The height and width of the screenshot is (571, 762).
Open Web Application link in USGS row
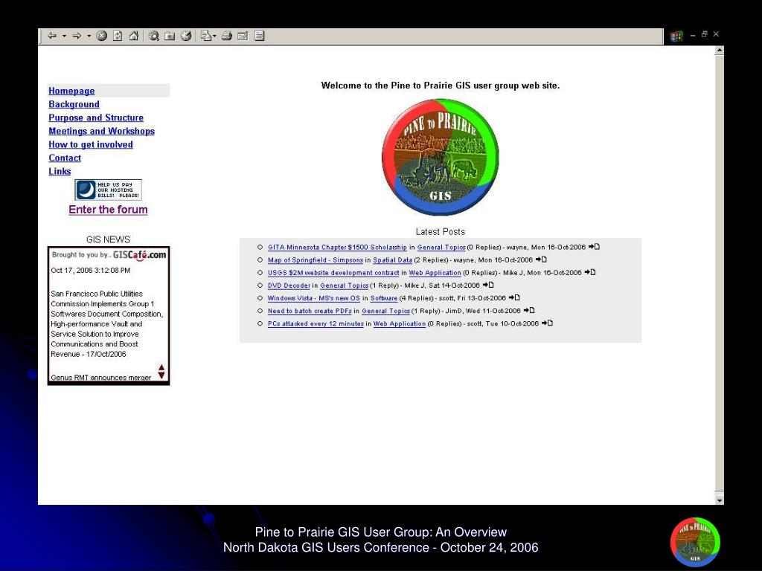pos(435,273)
